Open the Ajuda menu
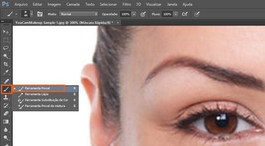 [188, 5]
